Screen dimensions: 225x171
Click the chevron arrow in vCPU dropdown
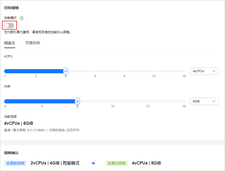pos(214,71)
